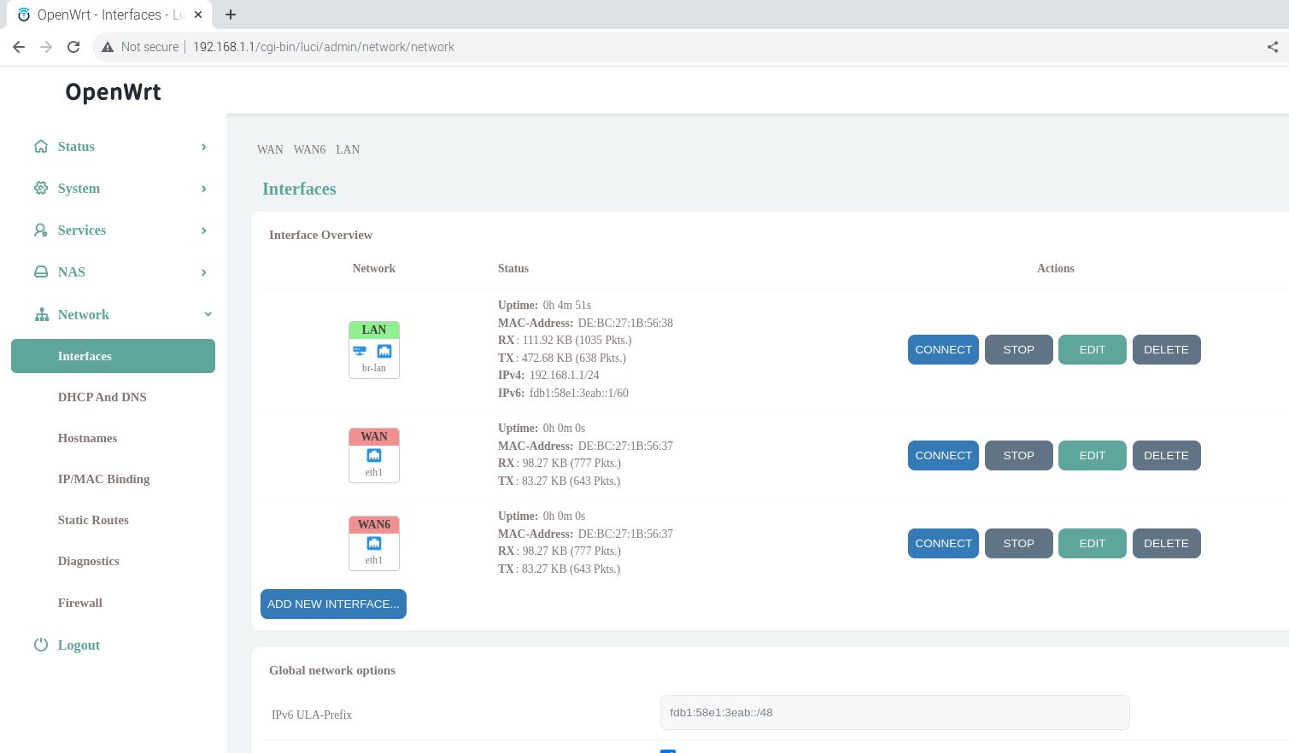This screenshot has height=753, width=1289.
Task: Edit the WAN6 interface
Action: tap(1092, 543)
